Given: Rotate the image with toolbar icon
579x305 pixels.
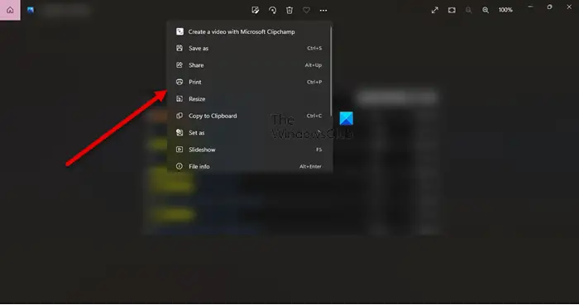Looking at the screenshot, I should tap(272, 10).
